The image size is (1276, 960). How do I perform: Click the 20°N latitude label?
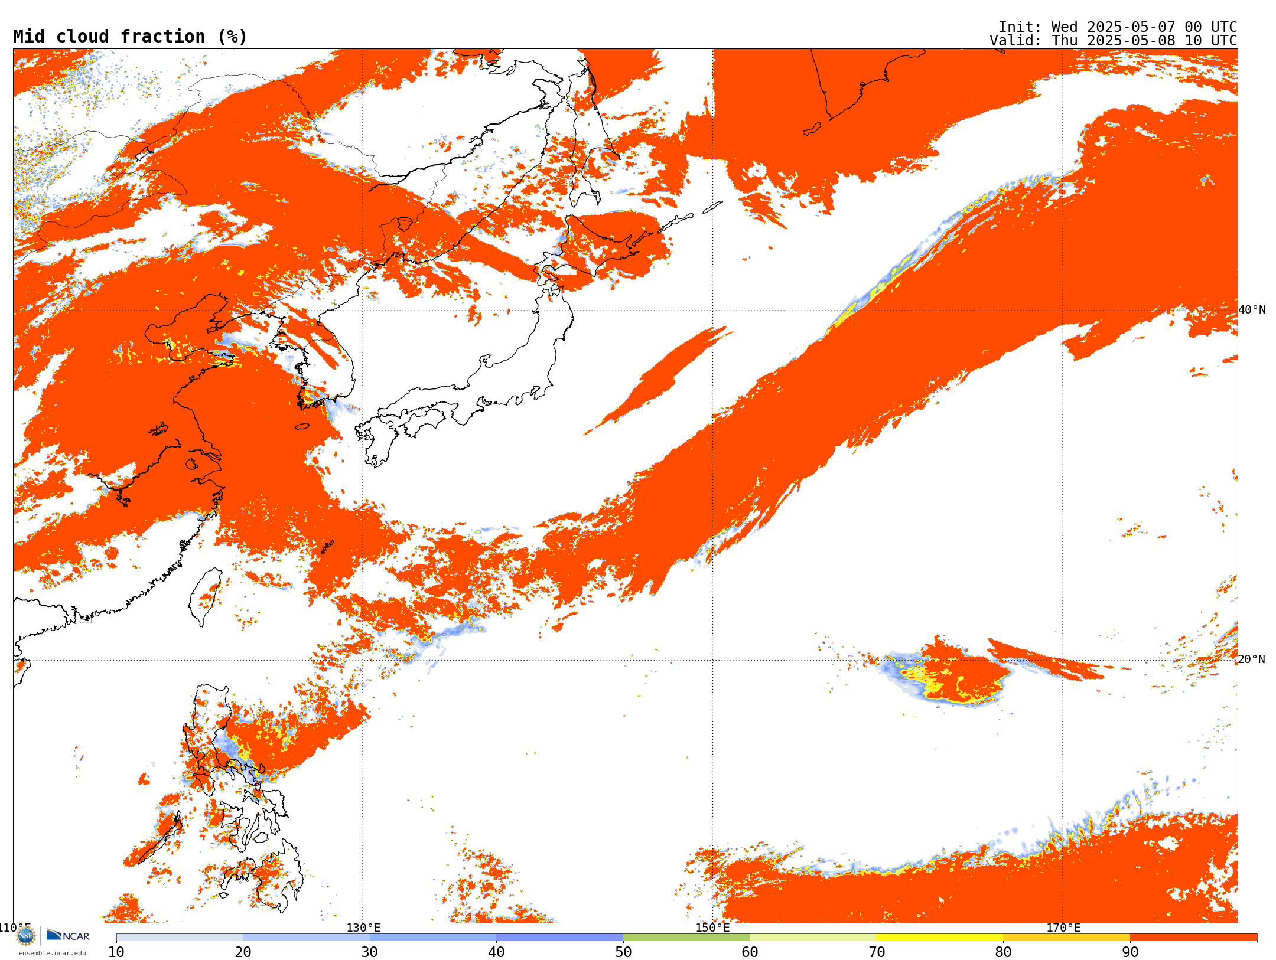1252,659
